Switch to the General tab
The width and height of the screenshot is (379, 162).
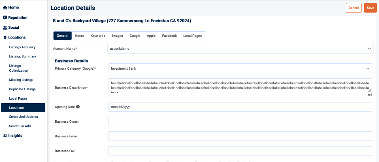63,36
